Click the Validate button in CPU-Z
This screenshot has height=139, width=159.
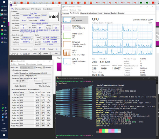click(46, 54)
